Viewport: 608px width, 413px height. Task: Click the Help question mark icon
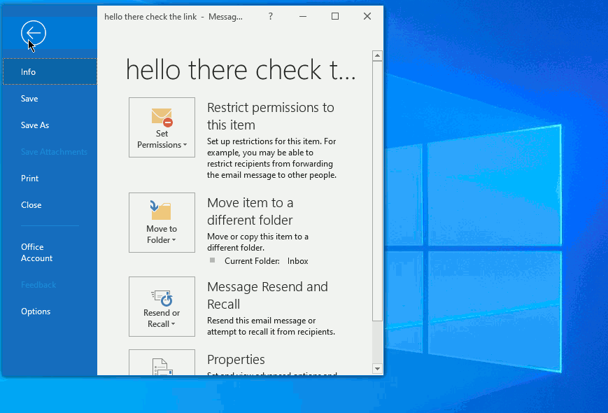270,16
